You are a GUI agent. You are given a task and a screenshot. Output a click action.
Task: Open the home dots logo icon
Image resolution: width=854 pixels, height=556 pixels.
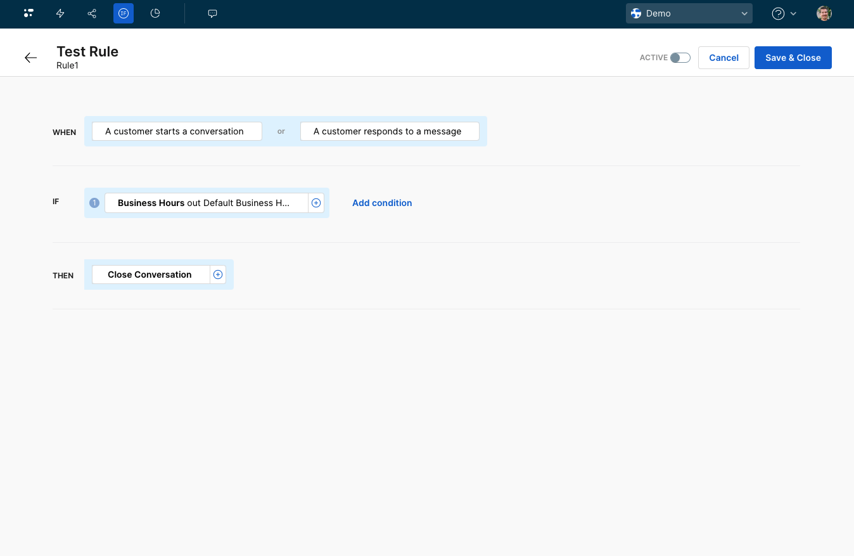coord(29,13)
